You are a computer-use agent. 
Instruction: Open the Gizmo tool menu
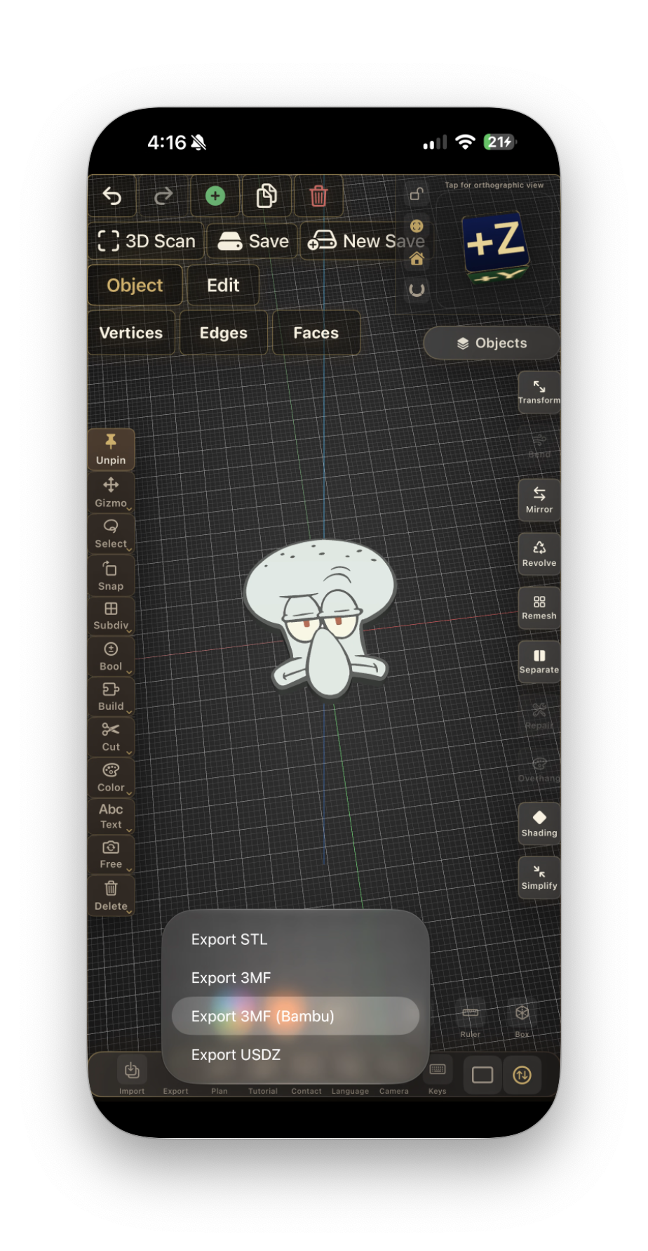(x=111, y=493)
